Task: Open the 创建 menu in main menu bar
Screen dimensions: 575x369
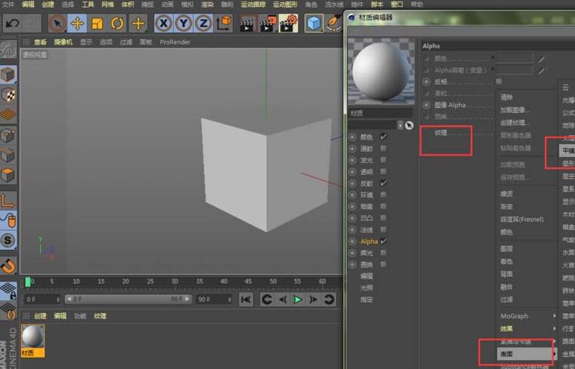Action: click(x=48, y=5)
